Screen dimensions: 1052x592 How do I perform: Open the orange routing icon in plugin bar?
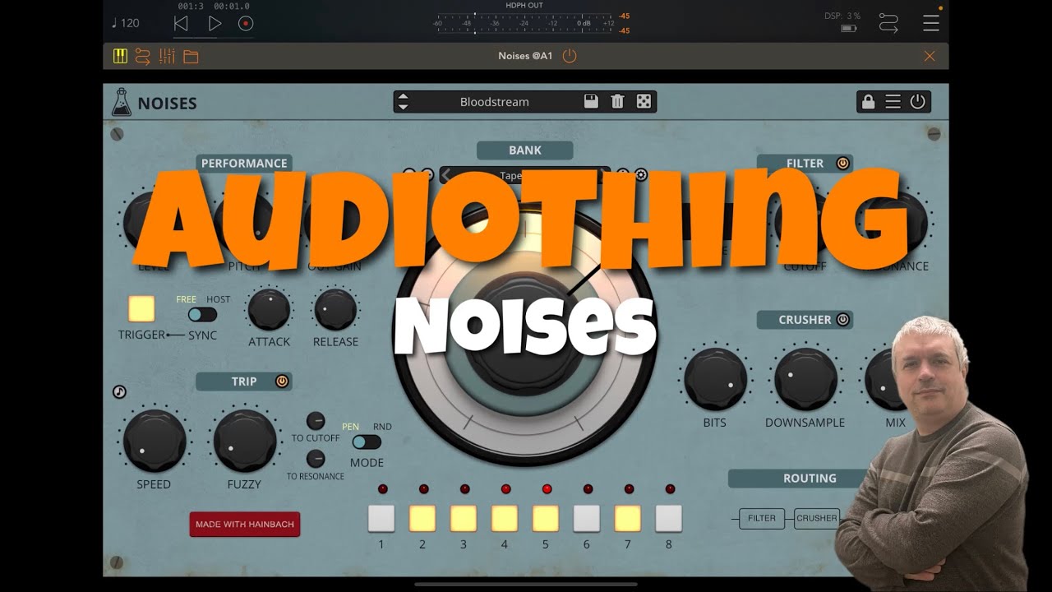pos(143,57)
